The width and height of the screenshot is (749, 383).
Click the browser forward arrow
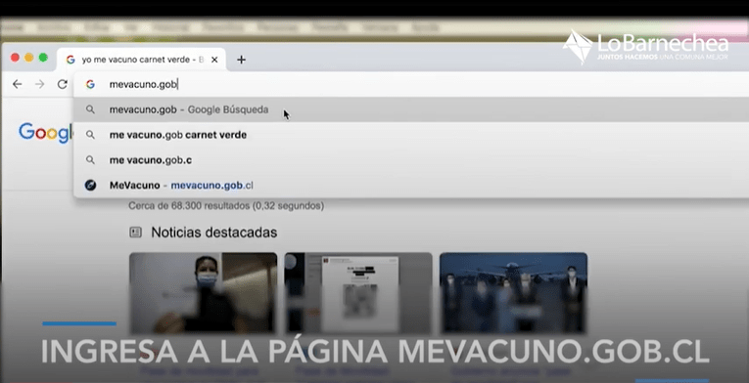coord(39,84)
